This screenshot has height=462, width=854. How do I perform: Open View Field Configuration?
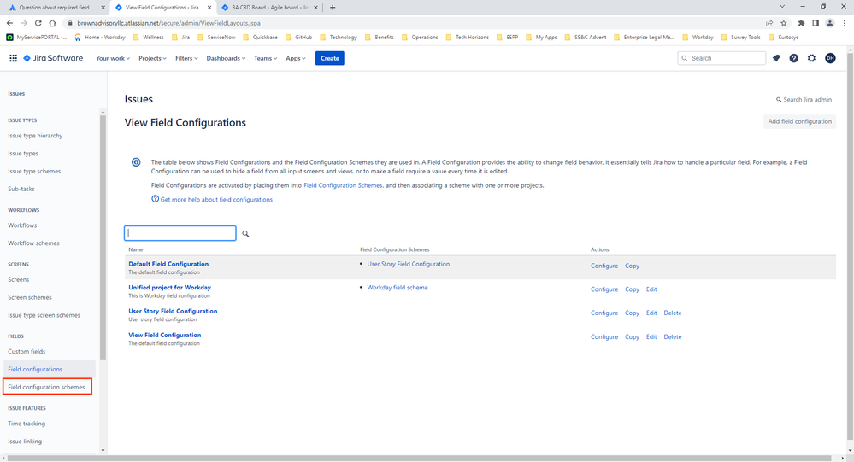coord(164,336)
